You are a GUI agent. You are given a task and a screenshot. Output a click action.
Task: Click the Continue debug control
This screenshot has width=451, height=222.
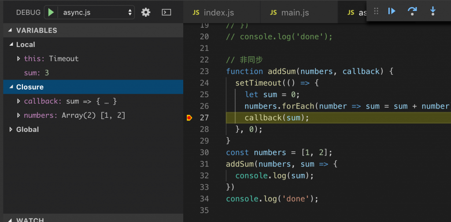tap(392, 11)
